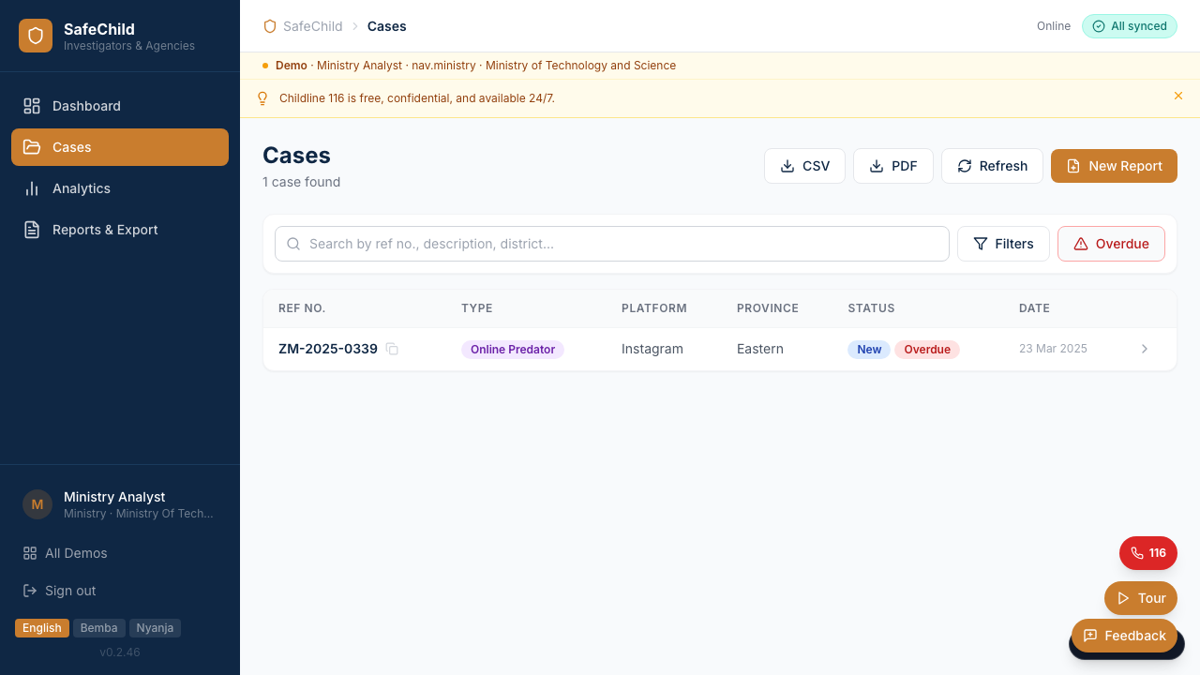The height and width of the screenshot is (675, 1200).
Task: Click the Platform column header
Action: (654, 308)
